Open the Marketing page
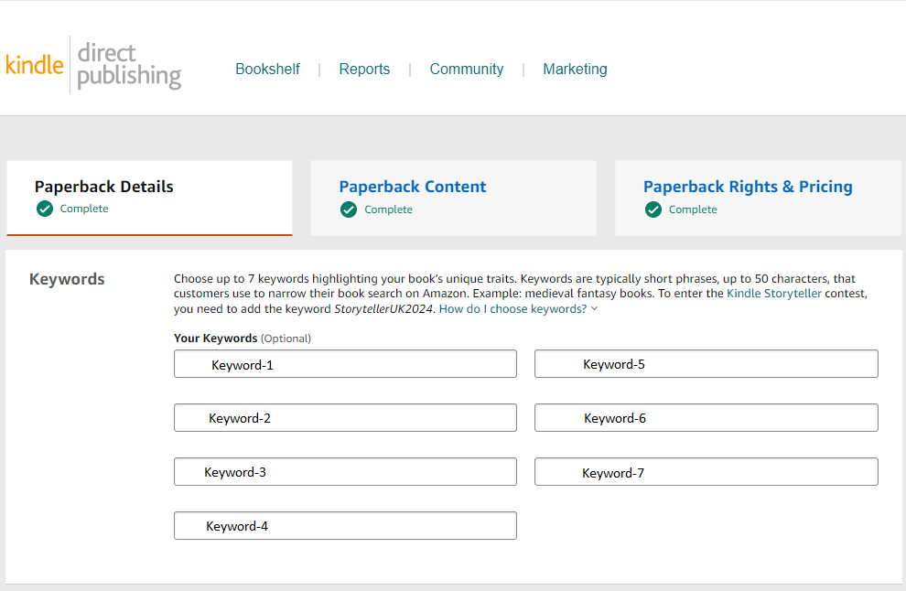Screen dimensions: 906x591 (575, 69)
